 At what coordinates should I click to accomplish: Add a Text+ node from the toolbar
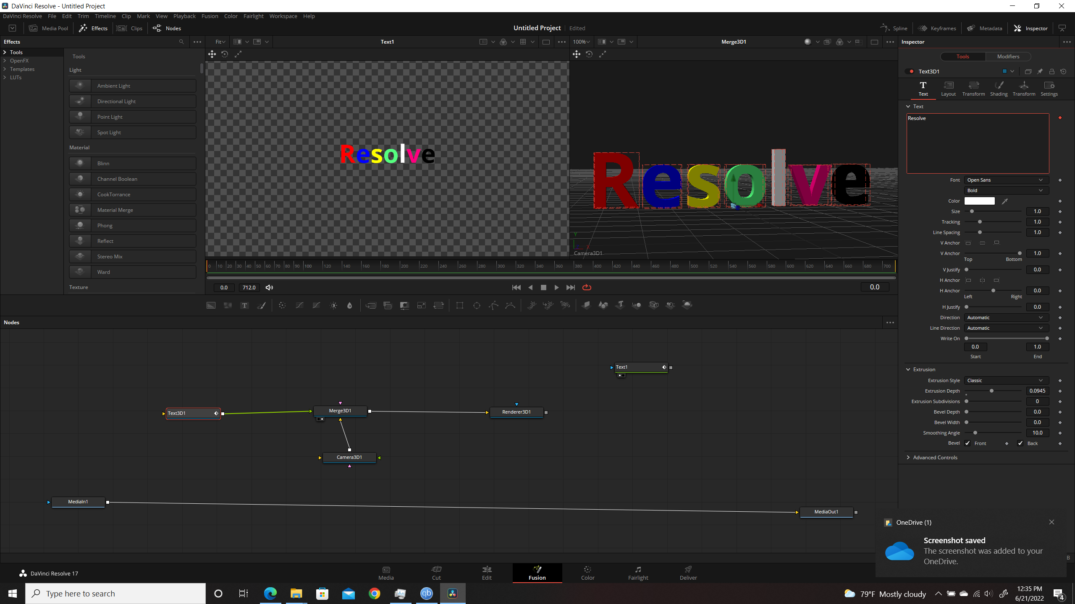tap(244, 305)
